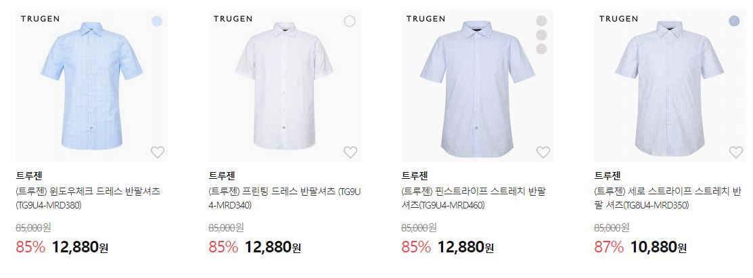Pick top gray swatch on pinstripe shirt
This screenshot has height=278, width=753.
(542, 21)
